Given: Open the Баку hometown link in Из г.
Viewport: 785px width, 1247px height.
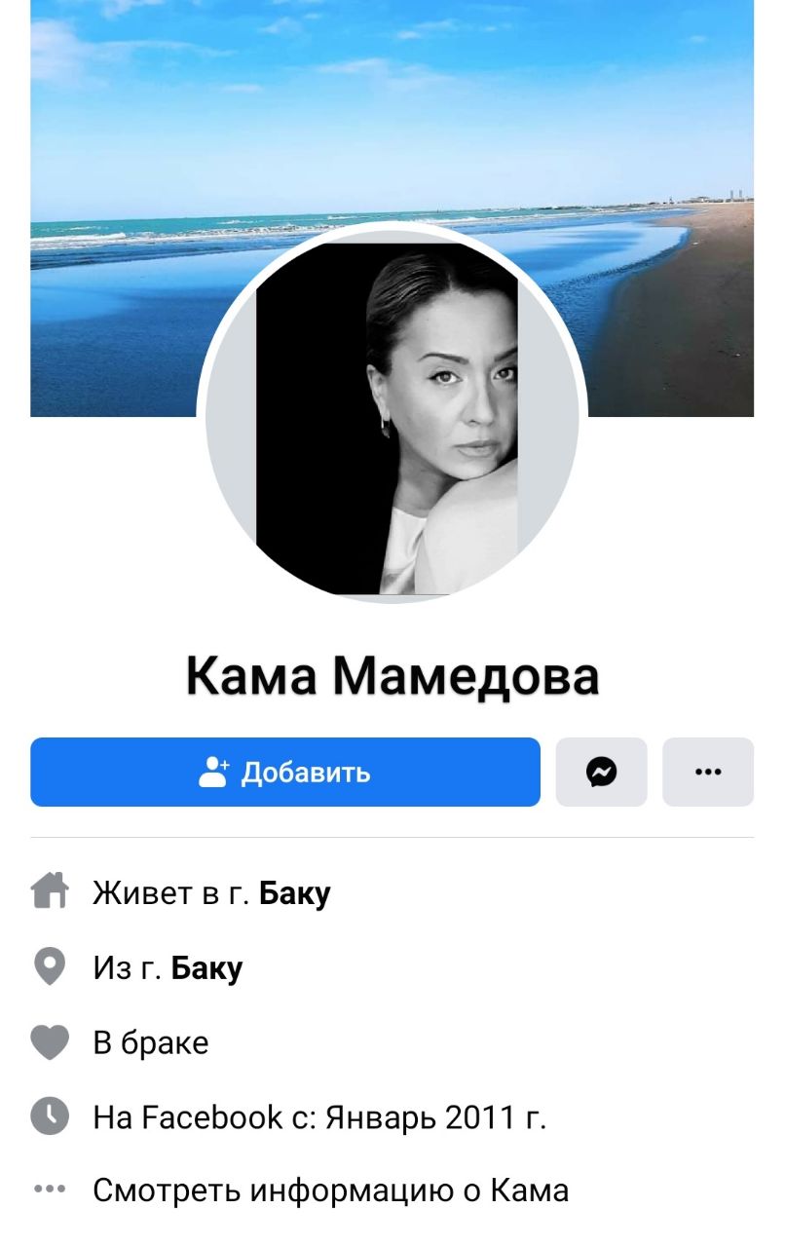Looking at the screenshot, I should tap(207, 968).
